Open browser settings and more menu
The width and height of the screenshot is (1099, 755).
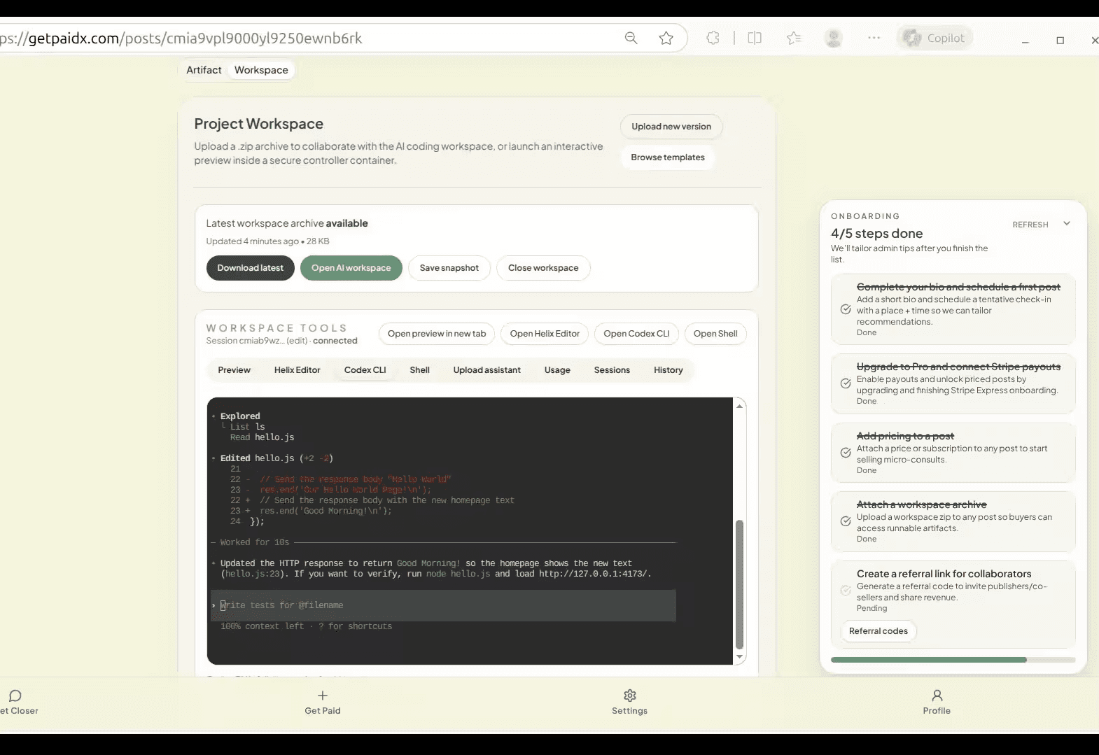point(874,38)
